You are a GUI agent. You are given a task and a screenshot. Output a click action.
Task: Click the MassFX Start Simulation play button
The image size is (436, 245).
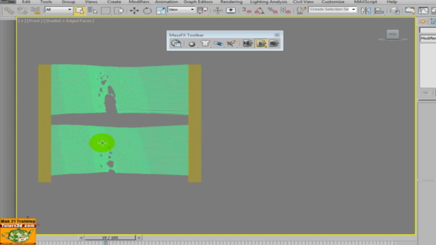(x=260, y=44)
